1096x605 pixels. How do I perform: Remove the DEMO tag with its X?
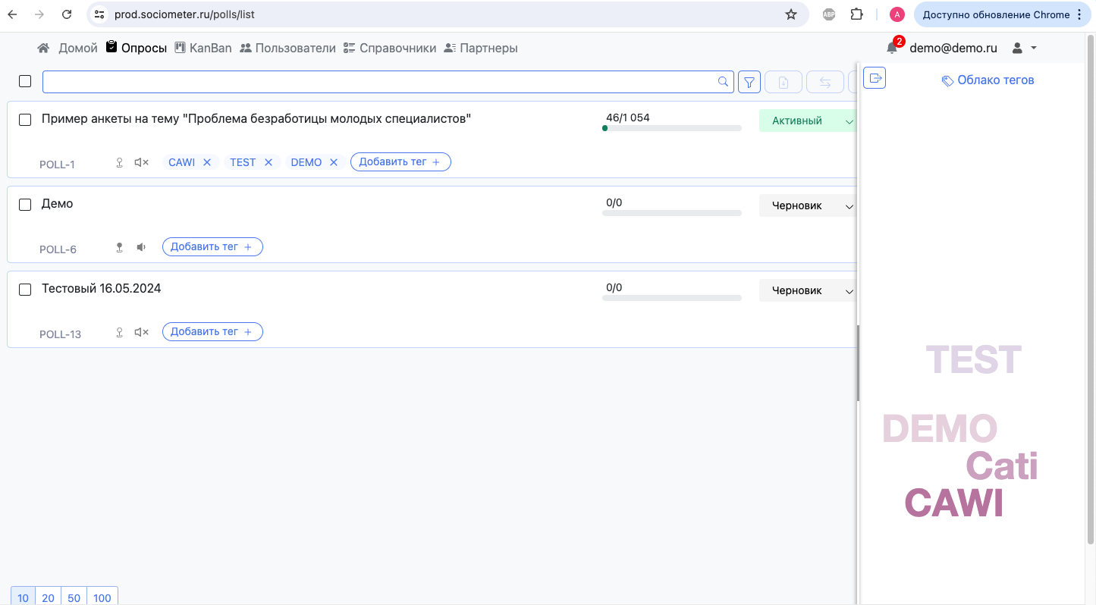pyautogui.click(x=333, y=162)
